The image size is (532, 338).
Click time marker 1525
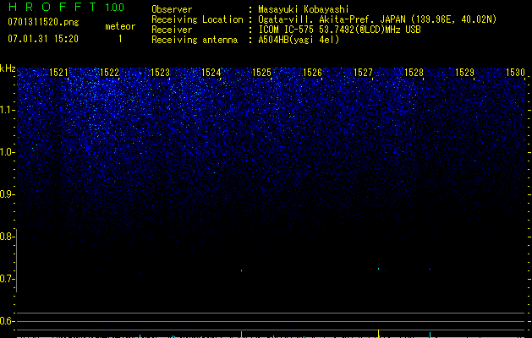coord(261,73)
